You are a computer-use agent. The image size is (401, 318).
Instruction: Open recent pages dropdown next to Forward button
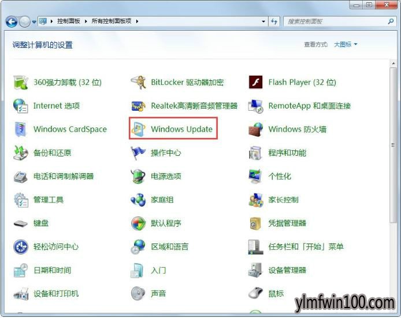(x=34, y=23)
